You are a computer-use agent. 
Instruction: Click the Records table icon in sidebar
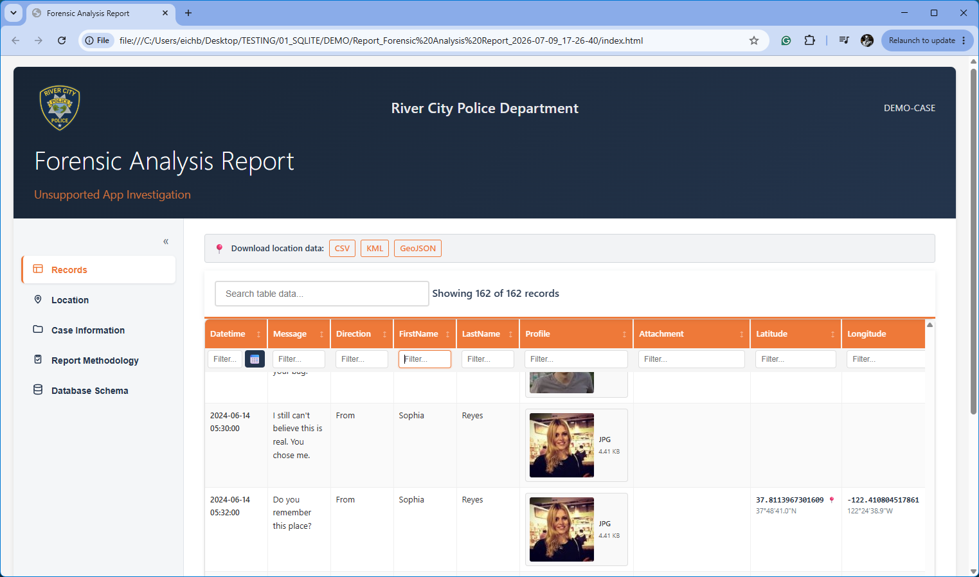point(38,269)
